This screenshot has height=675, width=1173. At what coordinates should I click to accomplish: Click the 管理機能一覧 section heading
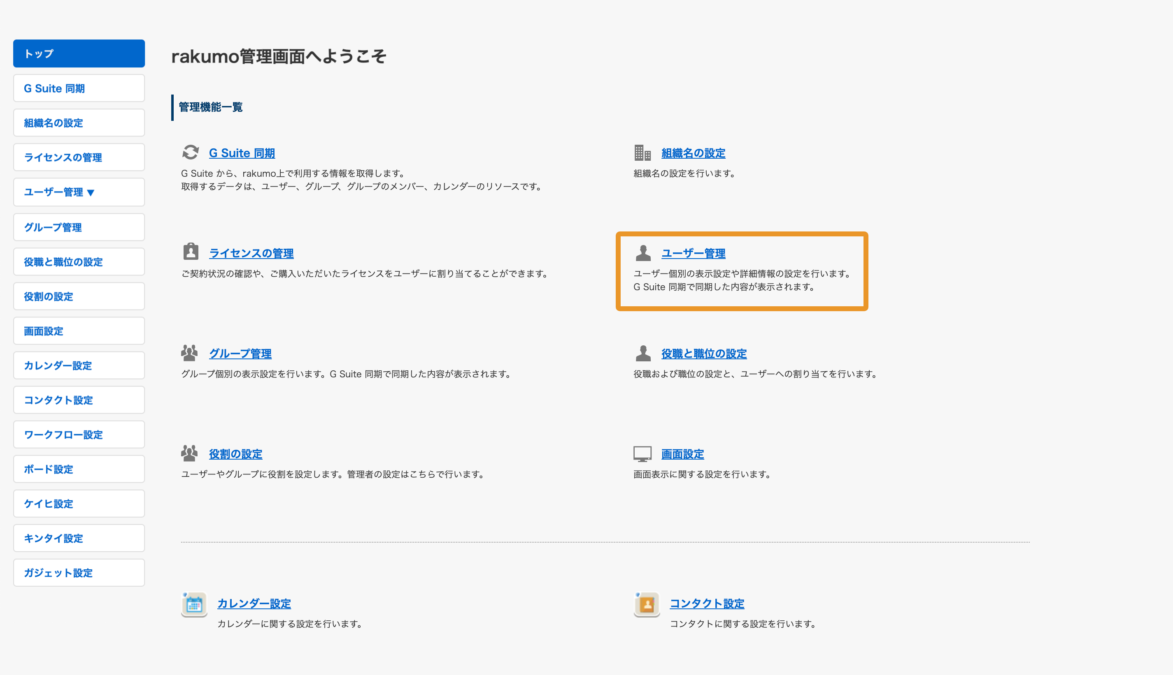[x=210, y=107]
